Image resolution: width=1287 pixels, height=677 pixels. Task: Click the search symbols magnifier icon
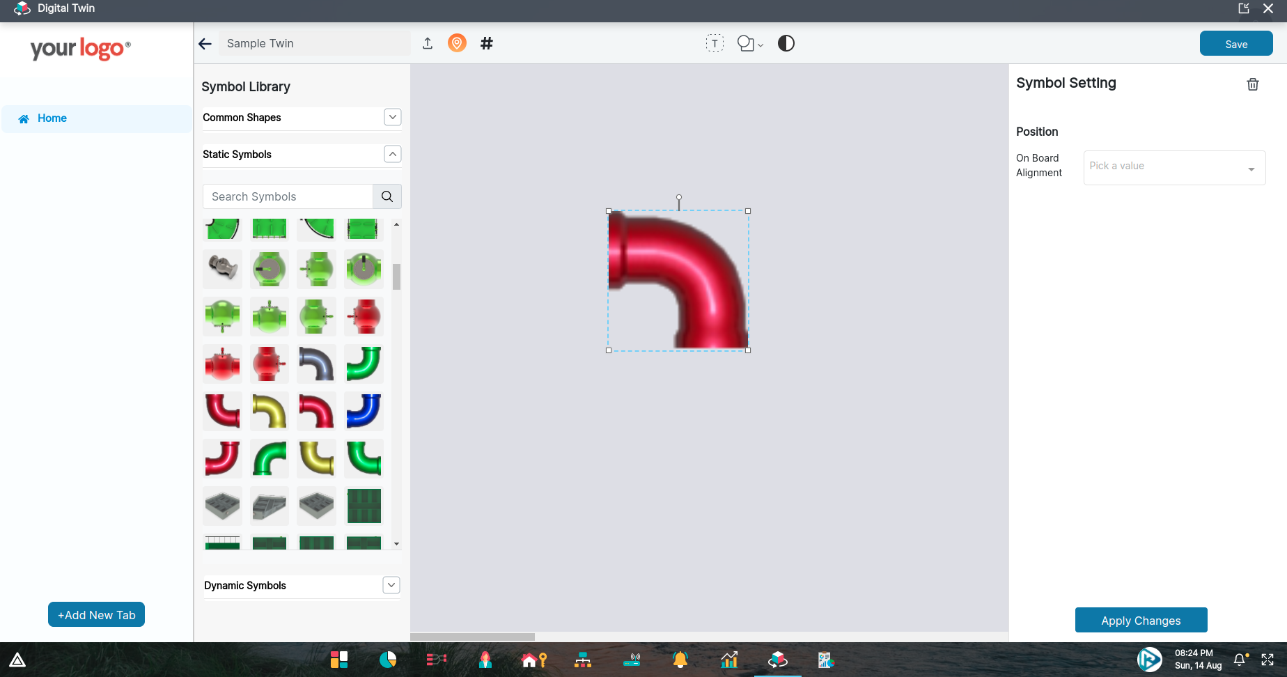click(x=387, y=196)
